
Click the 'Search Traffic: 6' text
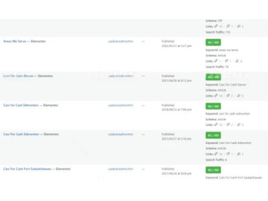coord(216,160)
